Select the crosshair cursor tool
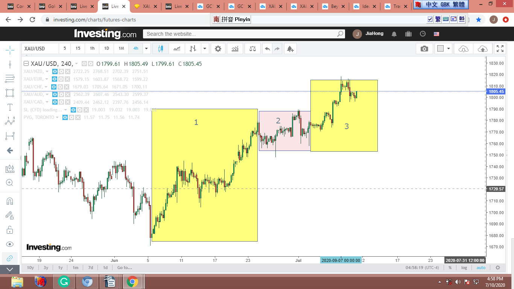The image size is (514, 289). [10, 49]
